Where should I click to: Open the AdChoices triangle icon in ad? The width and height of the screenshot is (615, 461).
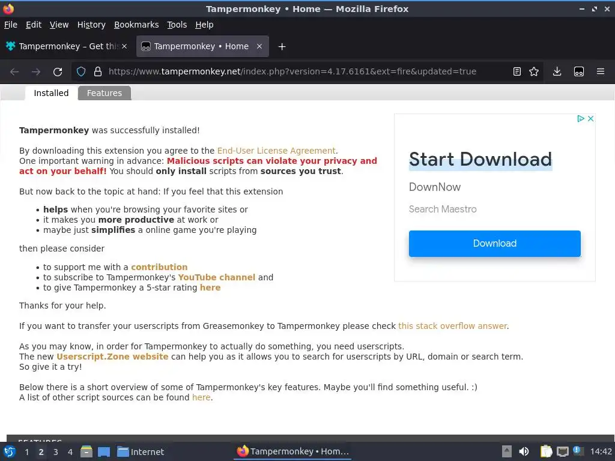581,118
